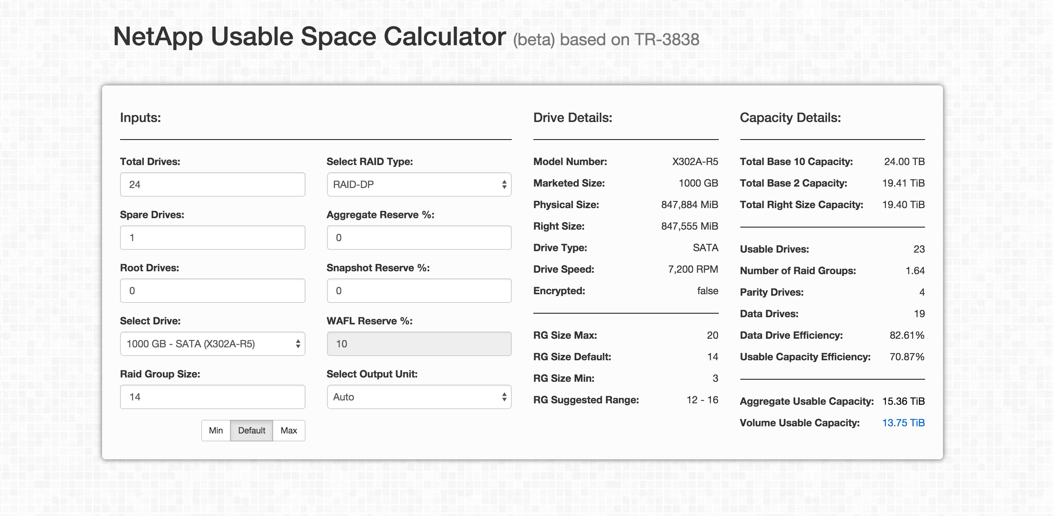This screenshot has width=1053, height=516.
Task: Click the NetApp Usable Space Calculator title
Action: click(x=309, y=37)
